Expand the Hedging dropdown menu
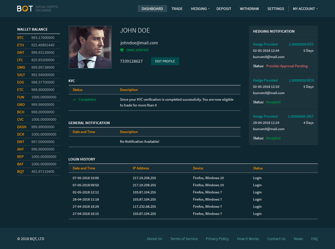This screenshot has width=335, height=249. tap(200, 8)
